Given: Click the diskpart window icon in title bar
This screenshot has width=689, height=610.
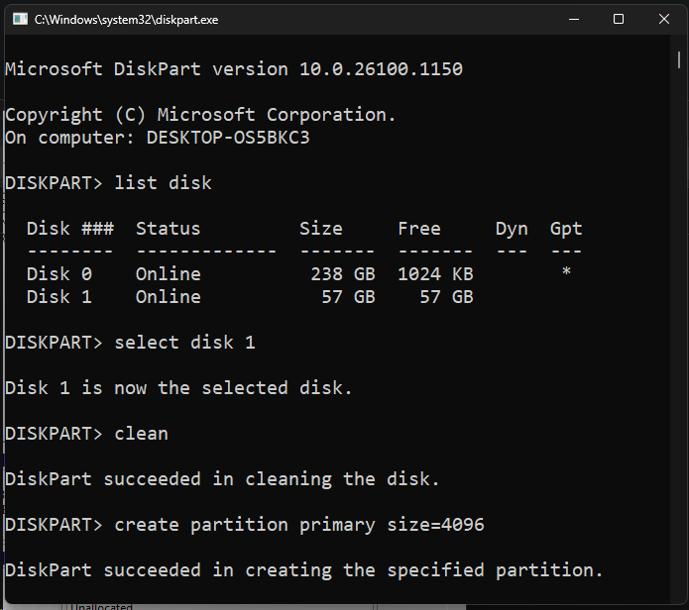Looking at the screenshot, I should pos(20,19).
